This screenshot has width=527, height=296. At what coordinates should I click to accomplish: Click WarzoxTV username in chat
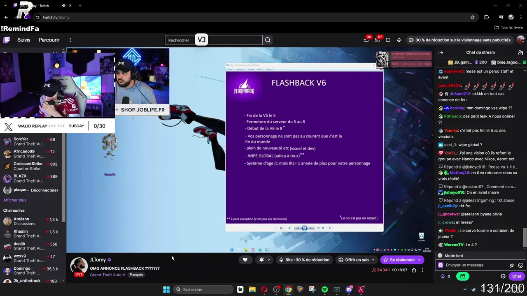point(454,245)
